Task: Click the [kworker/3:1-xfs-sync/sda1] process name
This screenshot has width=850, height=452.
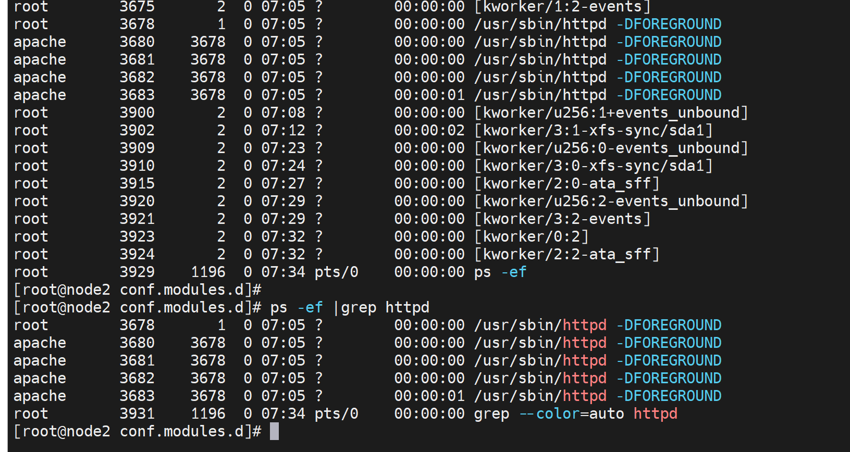Action: 593,131
